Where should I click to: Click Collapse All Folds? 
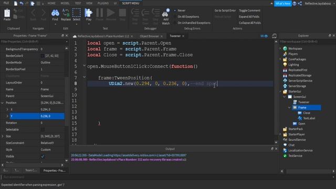[x=250, y=23]
